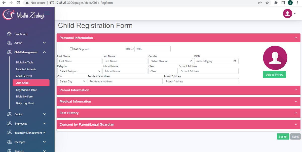Open the Select City dropdown
Viewport: 302px width, 152px height.
click(72, 81)
